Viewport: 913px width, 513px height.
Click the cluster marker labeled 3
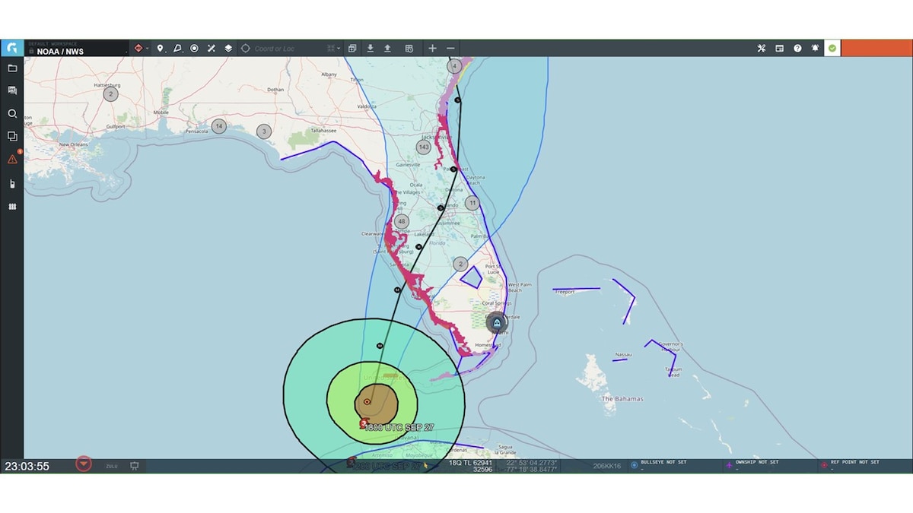point(264,131)
